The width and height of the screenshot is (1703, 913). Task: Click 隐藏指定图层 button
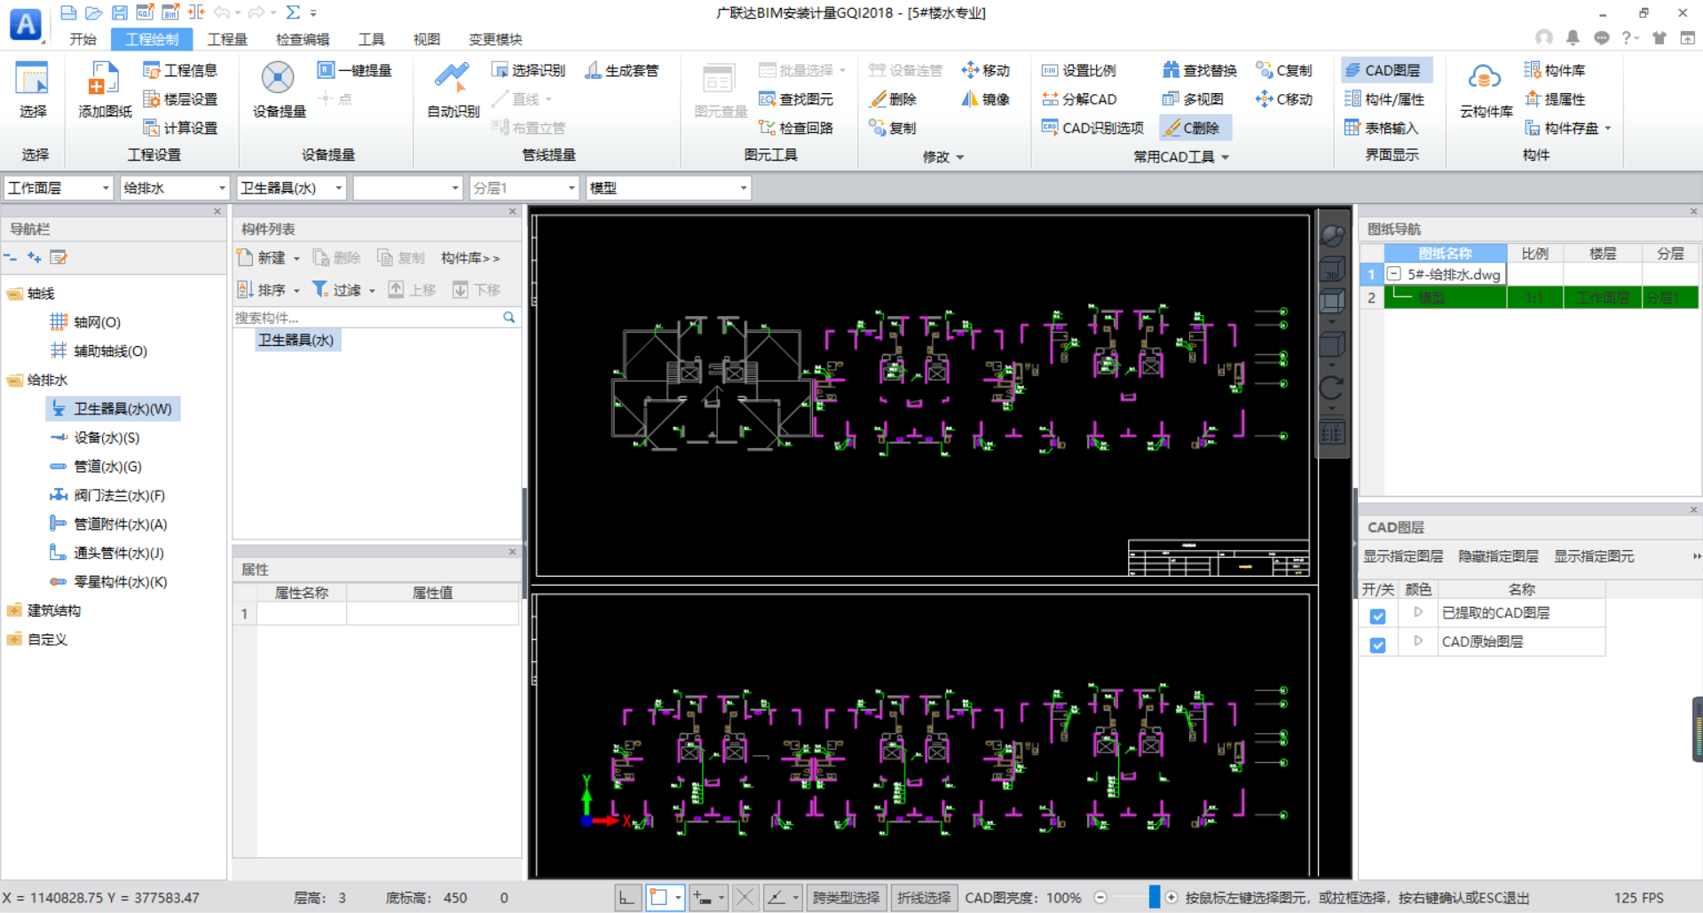pos(1498,556)
